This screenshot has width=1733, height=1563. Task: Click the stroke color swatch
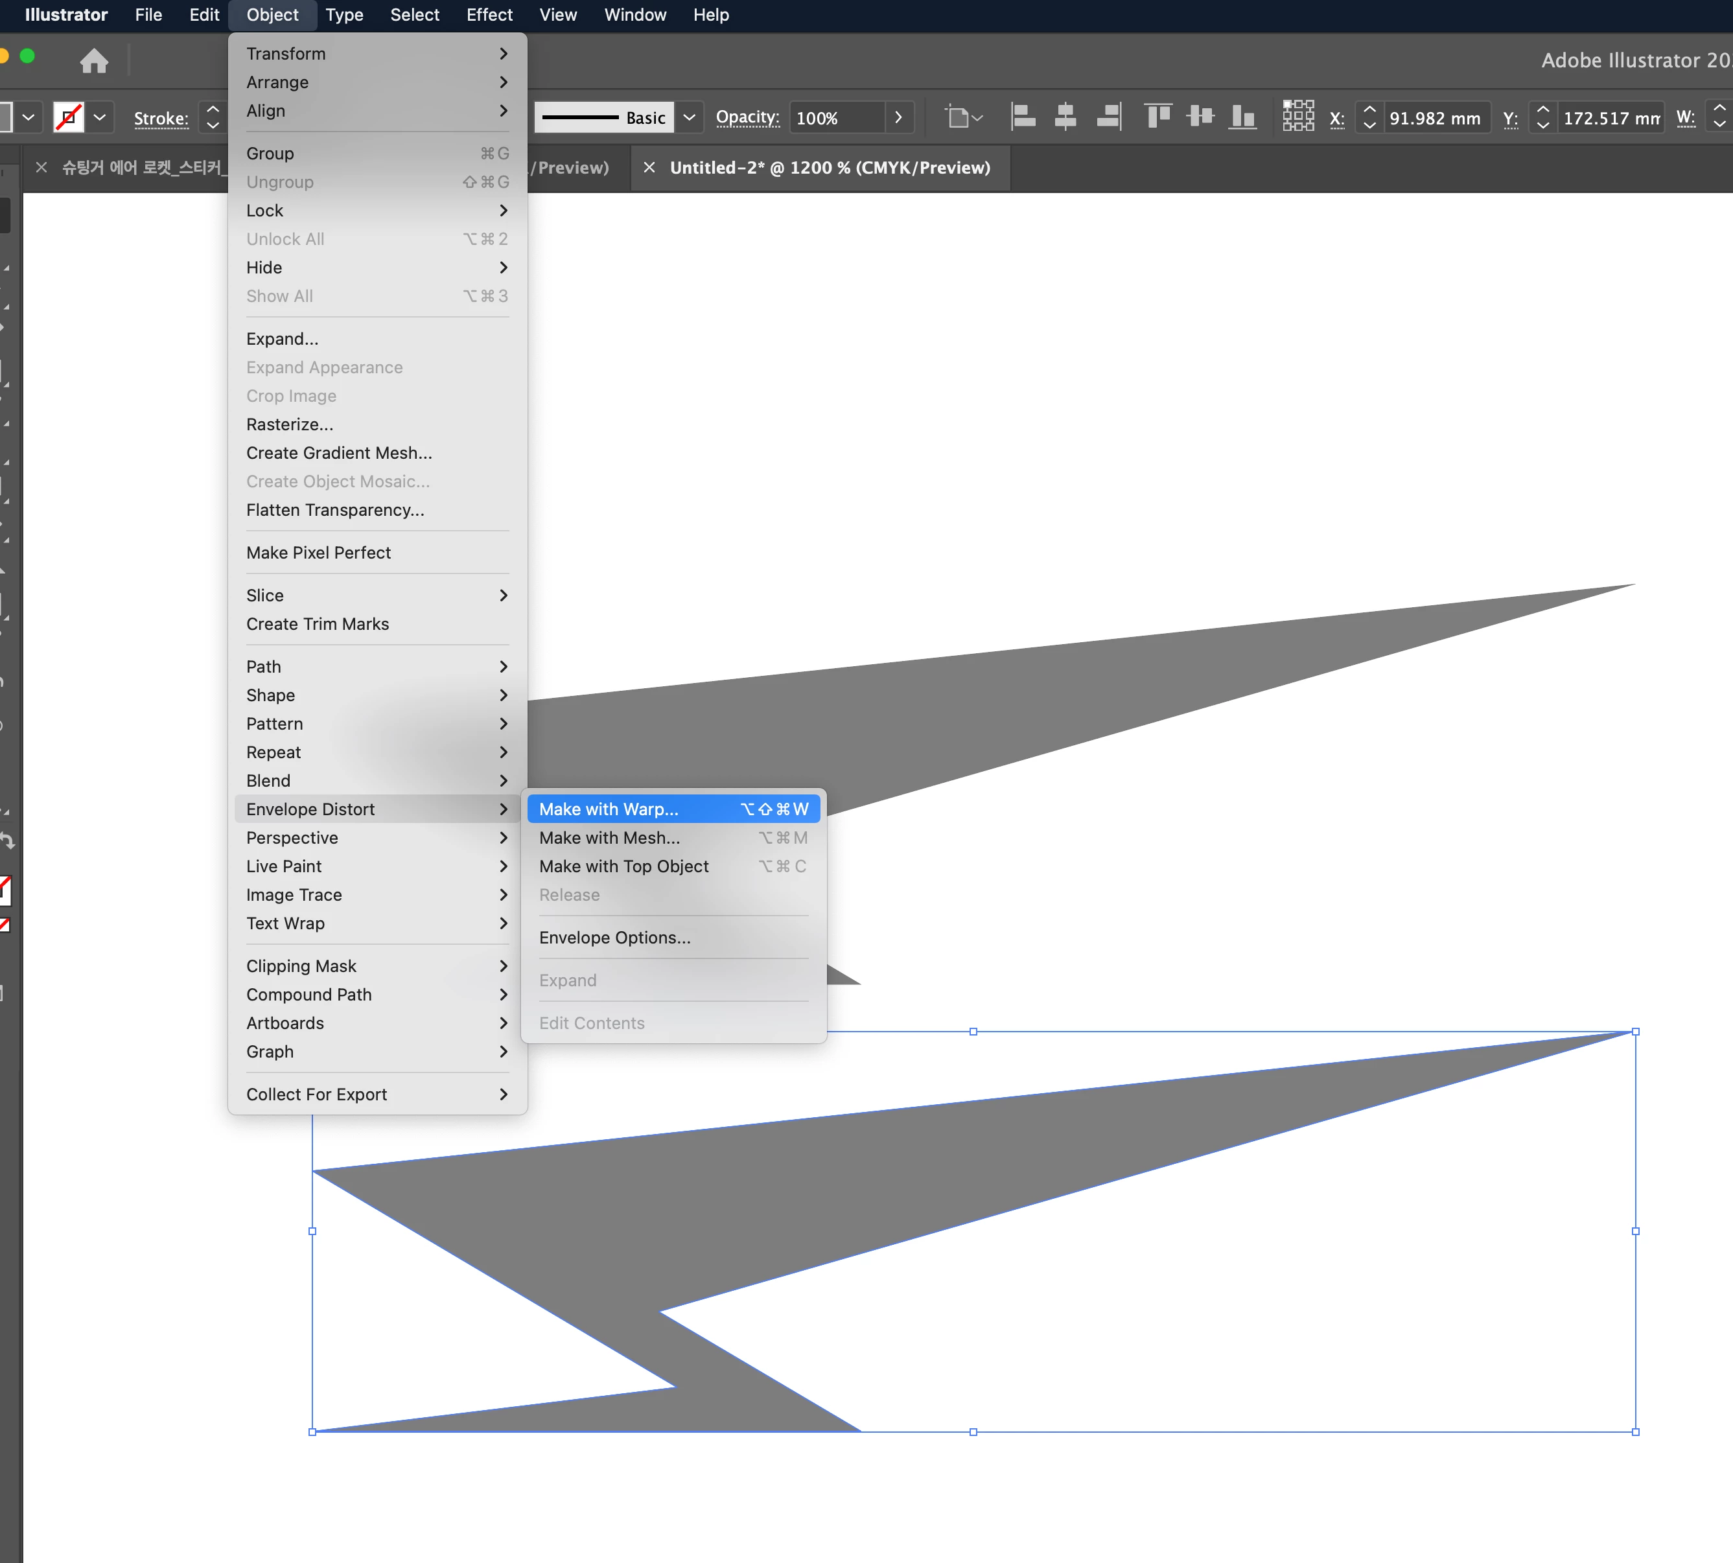(68, 118)
